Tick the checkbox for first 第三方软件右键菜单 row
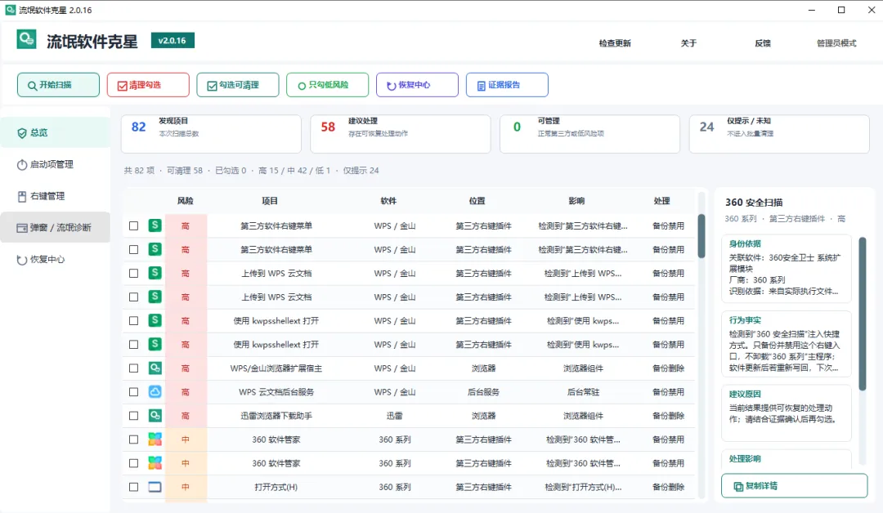This screenshot has width=883, height=513. pyautogui.click(x=133, y=225)
